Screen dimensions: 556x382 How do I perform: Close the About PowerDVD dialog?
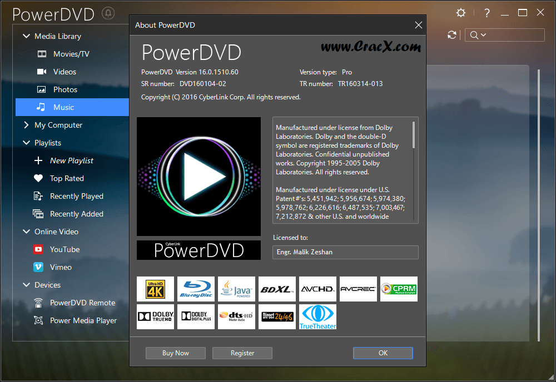coord(419,25)
